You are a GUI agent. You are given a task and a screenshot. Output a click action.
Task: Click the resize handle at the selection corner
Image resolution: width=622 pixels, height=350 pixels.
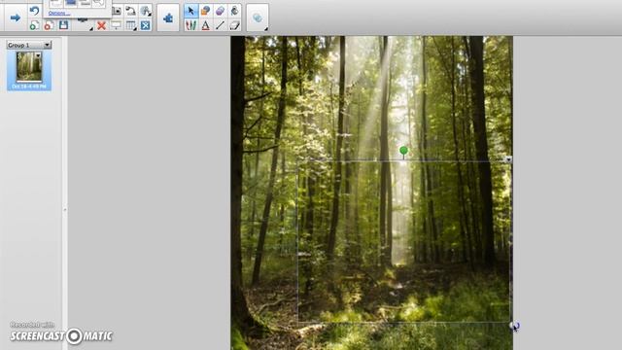tap(512, 325)
